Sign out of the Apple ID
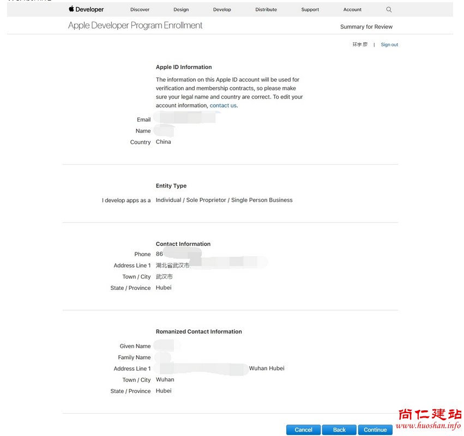This screenshot has height=436, width=464. click(389, 45)
